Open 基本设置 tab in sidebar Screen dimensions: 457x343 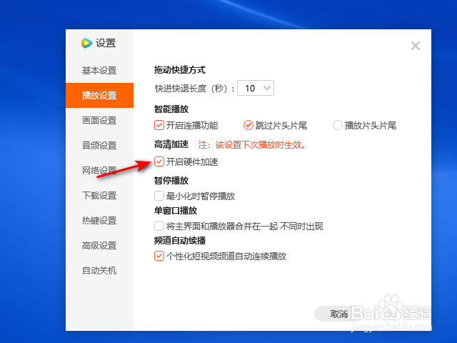99,71
